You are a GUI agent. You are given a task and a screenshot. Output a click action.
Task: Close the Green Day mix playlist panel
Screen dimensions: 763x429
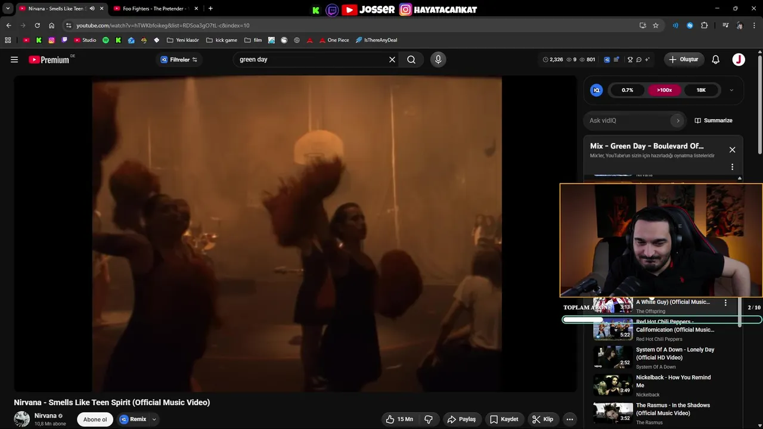(732, 150)
